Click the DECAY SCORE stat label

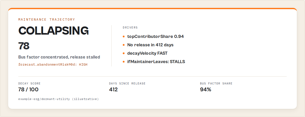(29, 83)
